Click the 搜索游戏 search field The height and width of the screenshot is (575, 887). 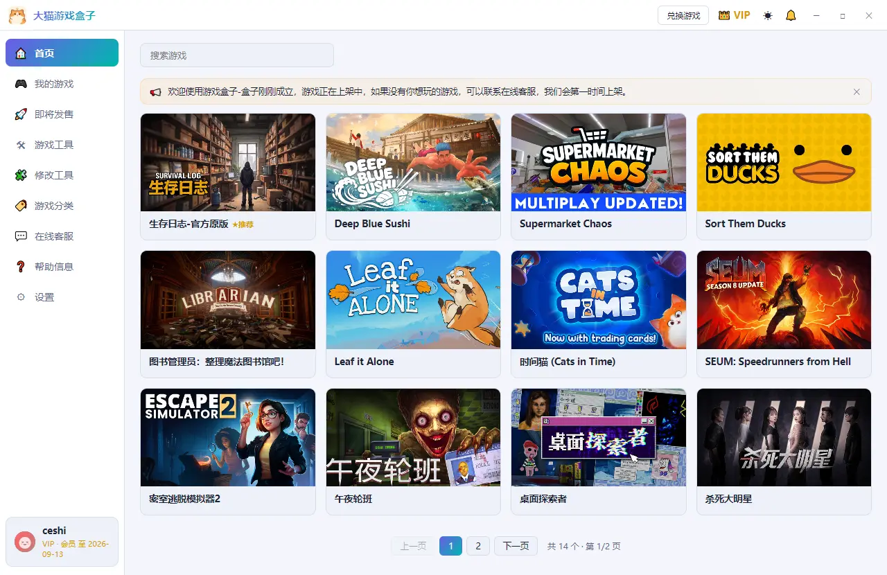[237, 55]
